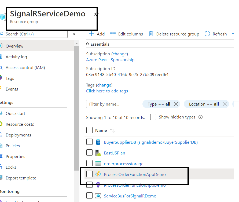Click the Refresh circular arrow icon
Viewport: 239px width, 202px height.
click(x=207, y=34)
